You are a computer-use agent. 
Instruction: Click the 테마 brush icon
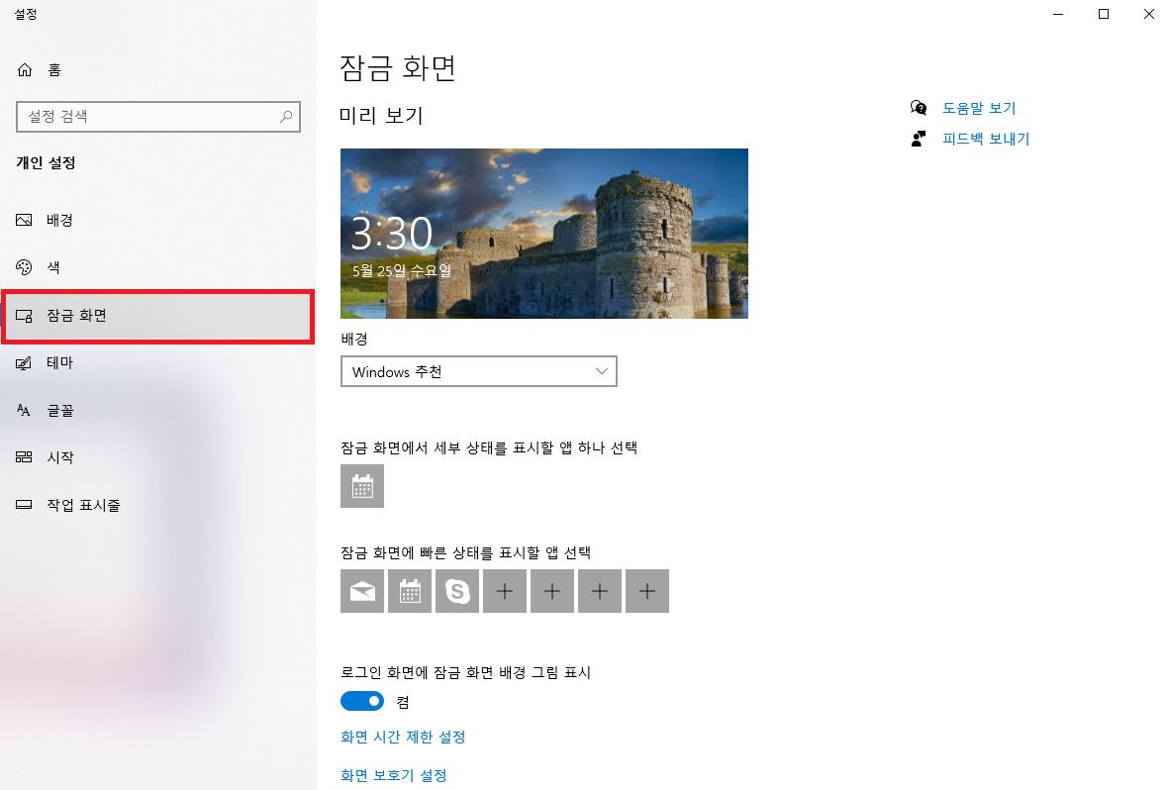click(x=24, y=363)
